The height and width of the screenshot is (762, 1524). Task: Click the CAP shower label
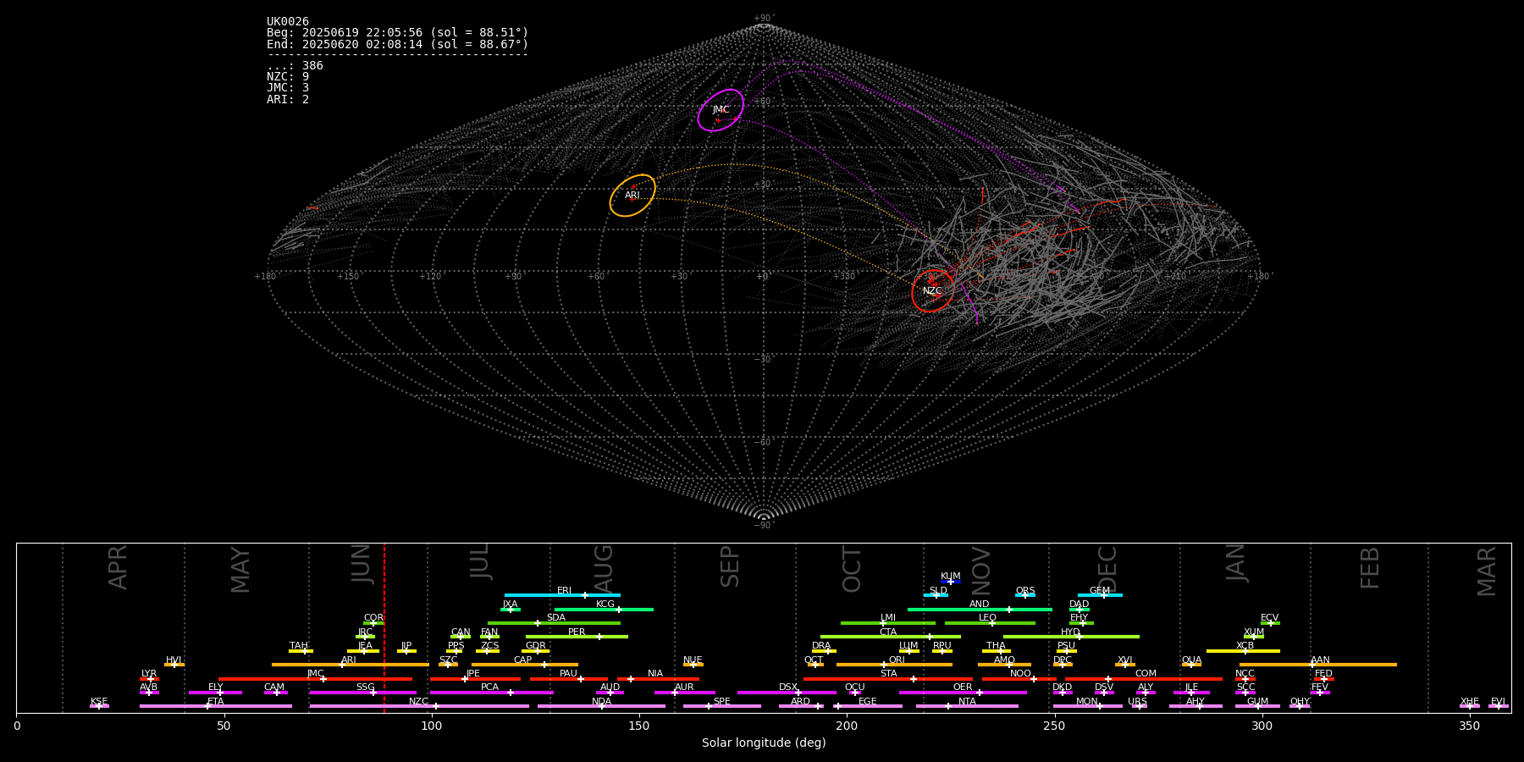click(523, 660)
